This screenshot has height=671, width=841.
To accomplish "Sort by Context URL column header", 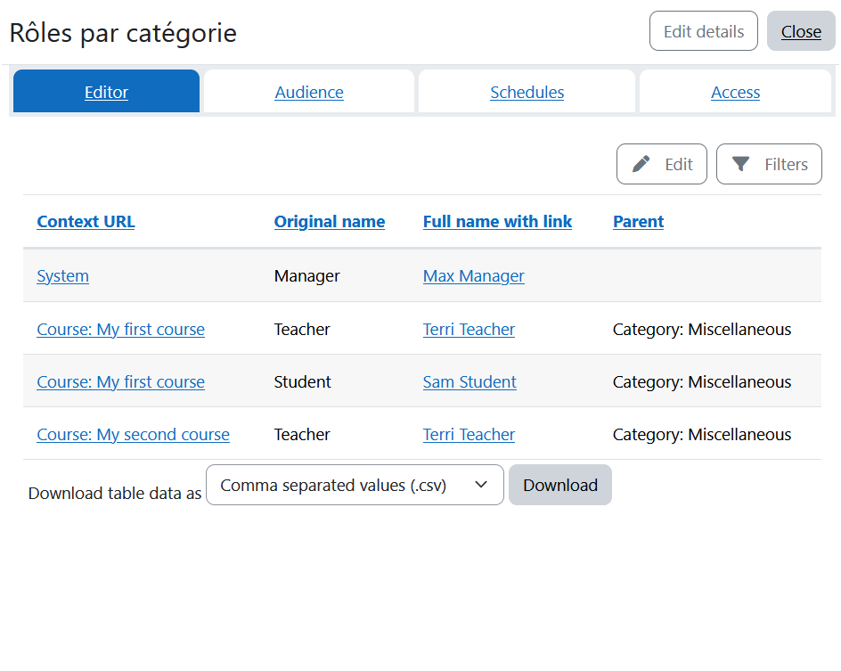I will coord(86,222).
